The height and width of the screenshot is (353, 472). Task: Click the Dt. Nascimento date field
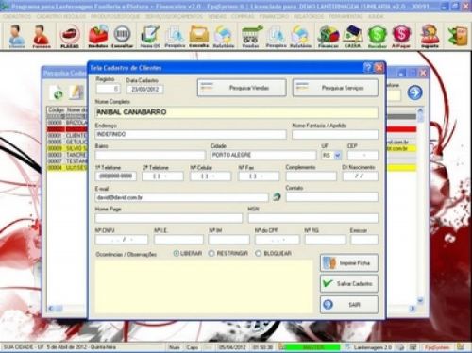361,176
